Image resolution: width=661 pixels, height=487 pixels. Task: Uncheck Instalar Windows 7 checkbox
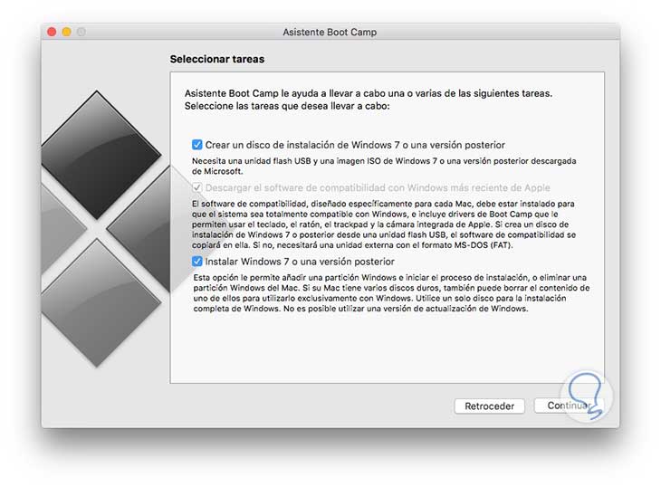point(196,262)
